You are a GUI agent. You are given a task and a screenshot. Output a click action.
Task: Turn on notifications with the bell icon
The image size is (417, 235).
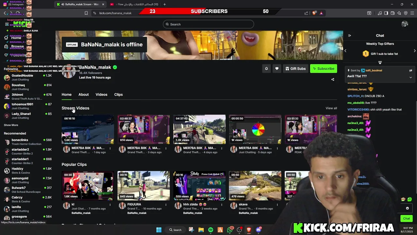tap(266, 69)
